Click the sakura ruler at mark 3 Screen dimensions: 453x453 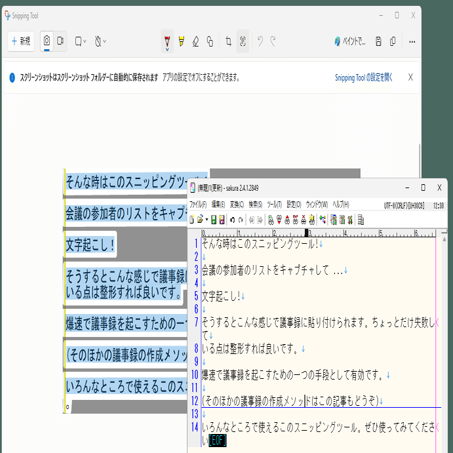pos(309,233)
